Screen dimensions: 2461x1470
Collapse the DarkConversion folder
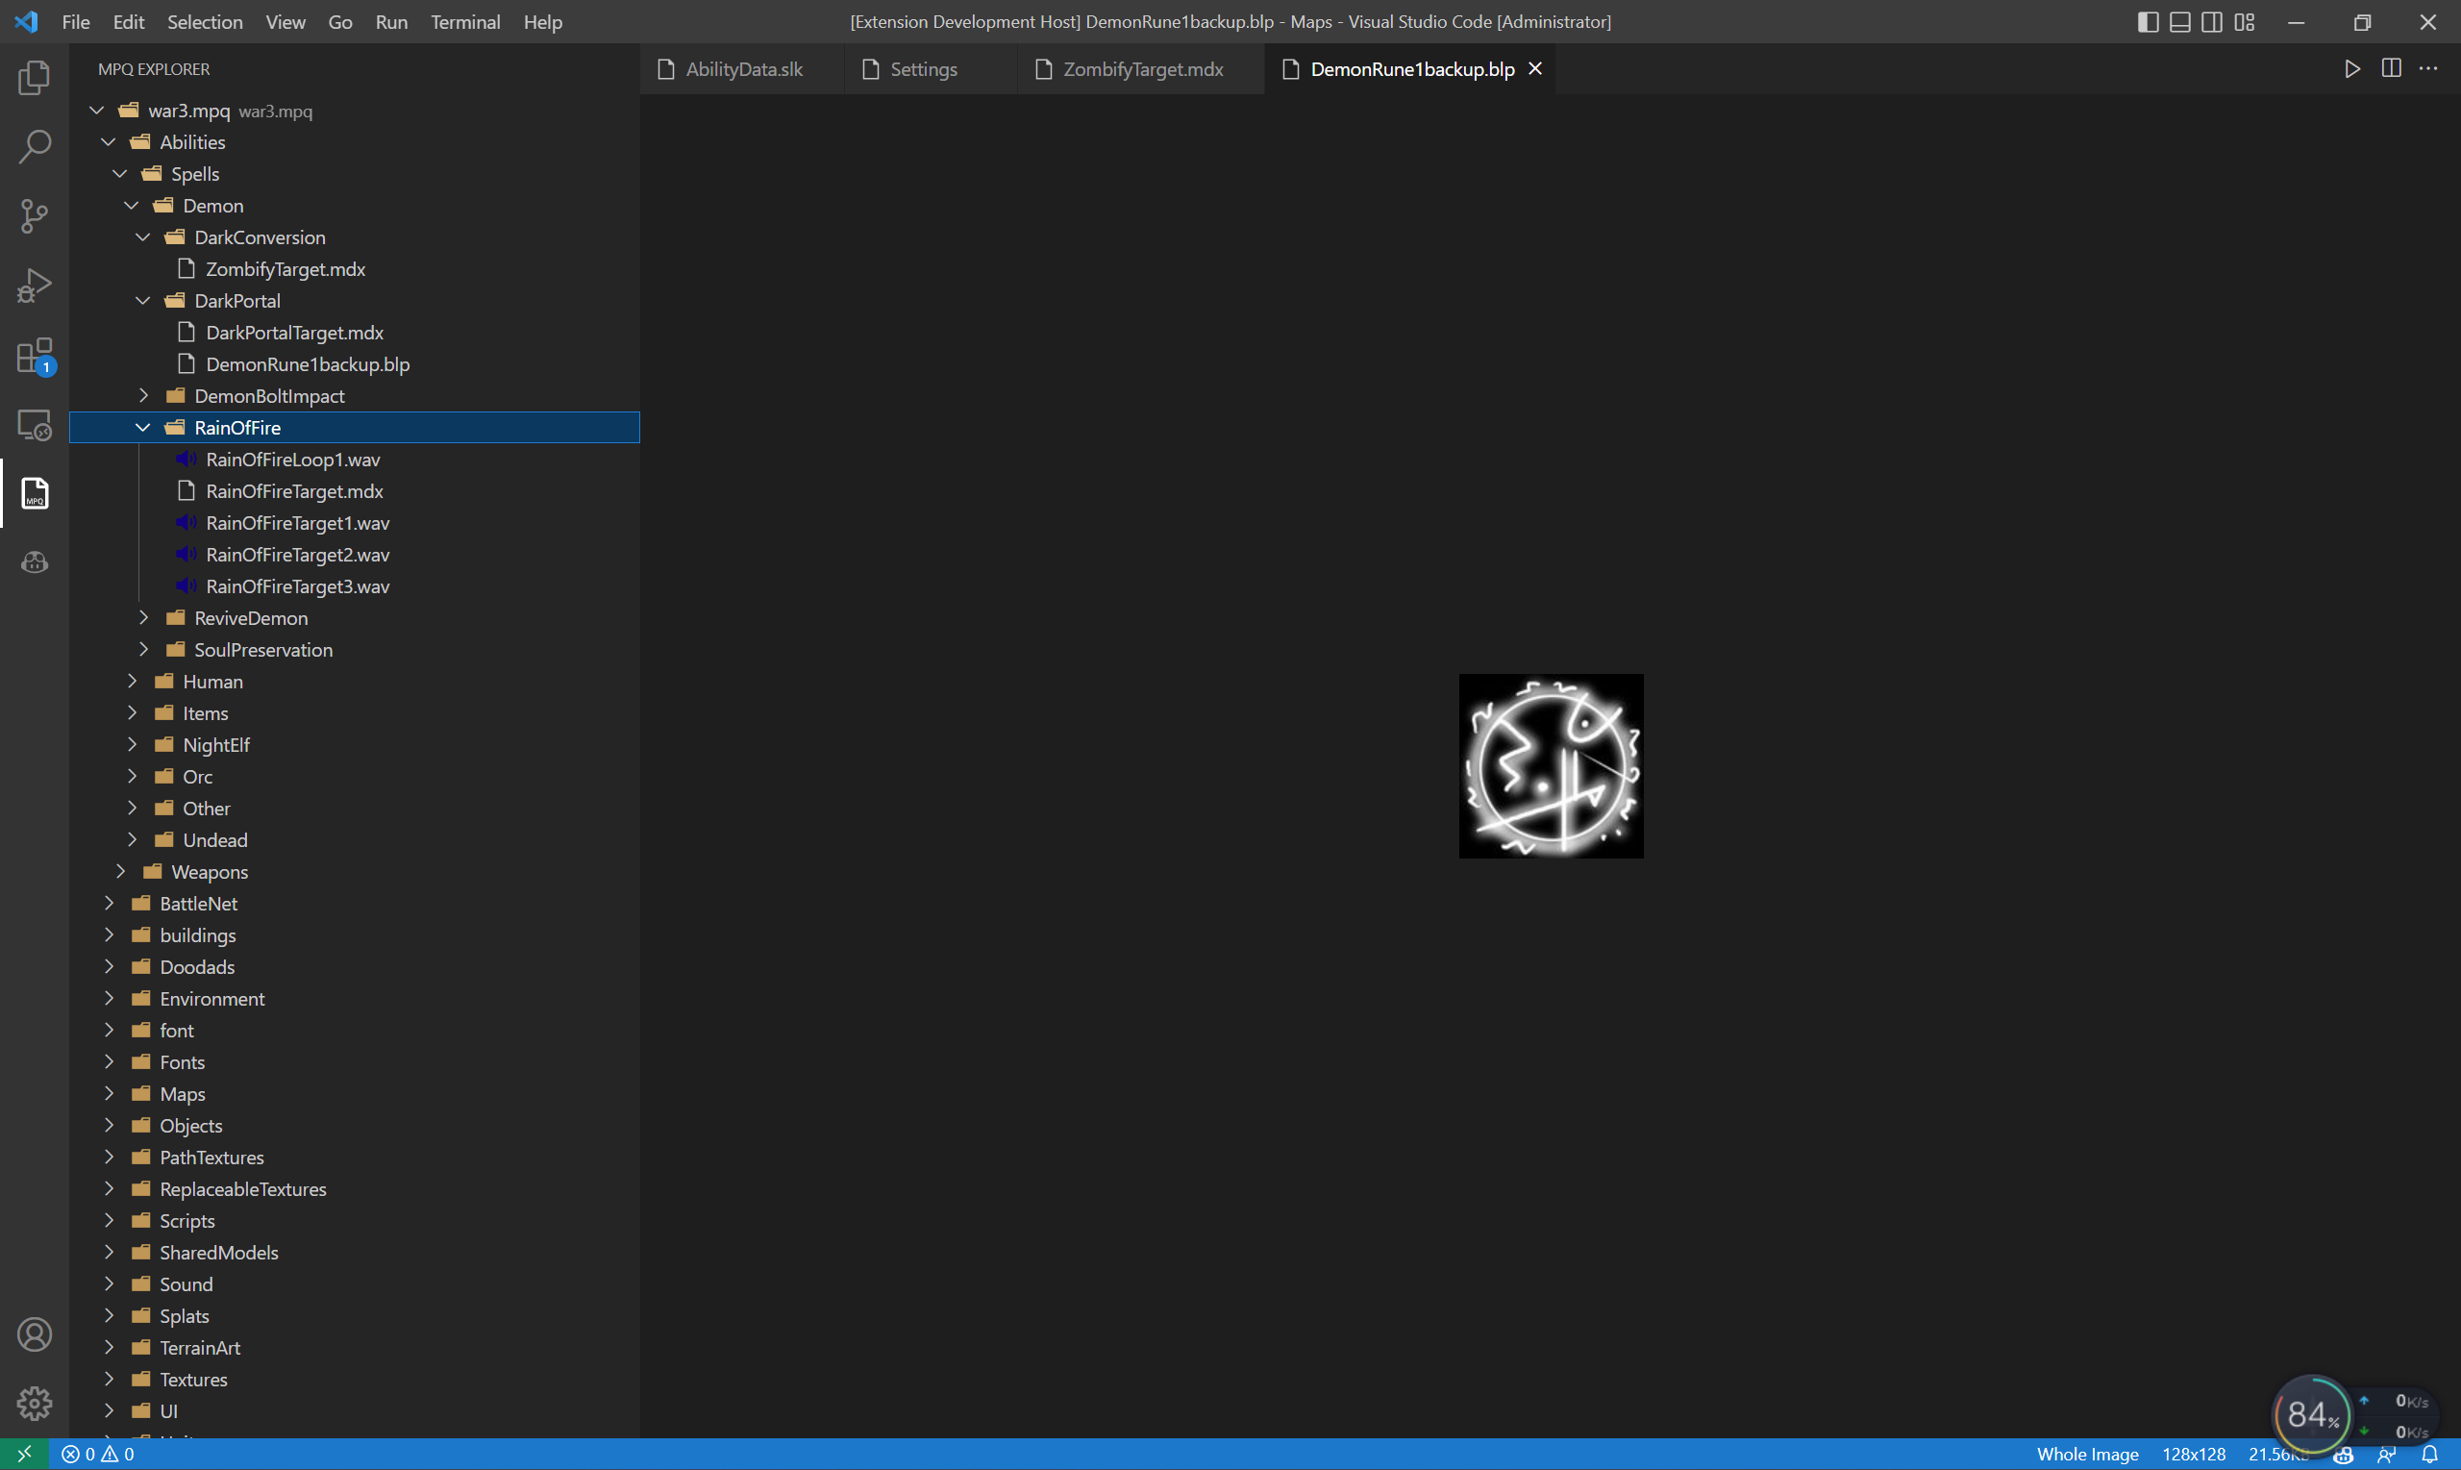tap(143, 237)
